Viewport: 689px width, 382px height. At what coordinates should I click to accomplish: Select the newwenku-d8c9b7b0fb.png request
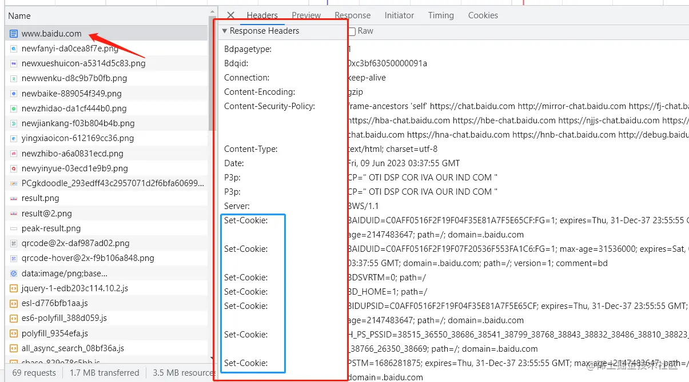(106, 78)
